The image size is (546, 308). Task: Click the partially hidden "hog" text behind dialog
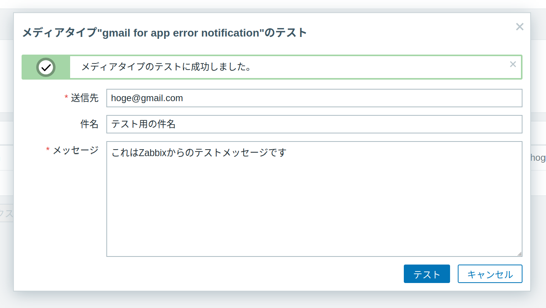click(x=538, y=158)
